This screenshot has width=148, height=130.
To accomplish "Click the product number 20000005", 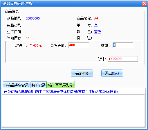I will [33, 18].
